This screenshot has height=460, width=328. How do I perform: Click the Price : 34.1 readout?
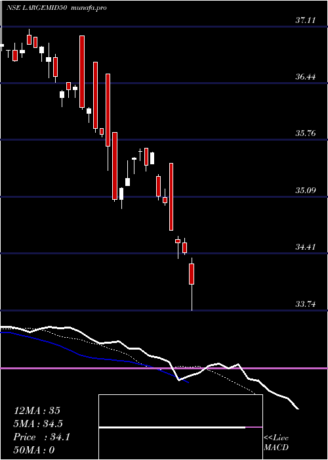(41, 437)
